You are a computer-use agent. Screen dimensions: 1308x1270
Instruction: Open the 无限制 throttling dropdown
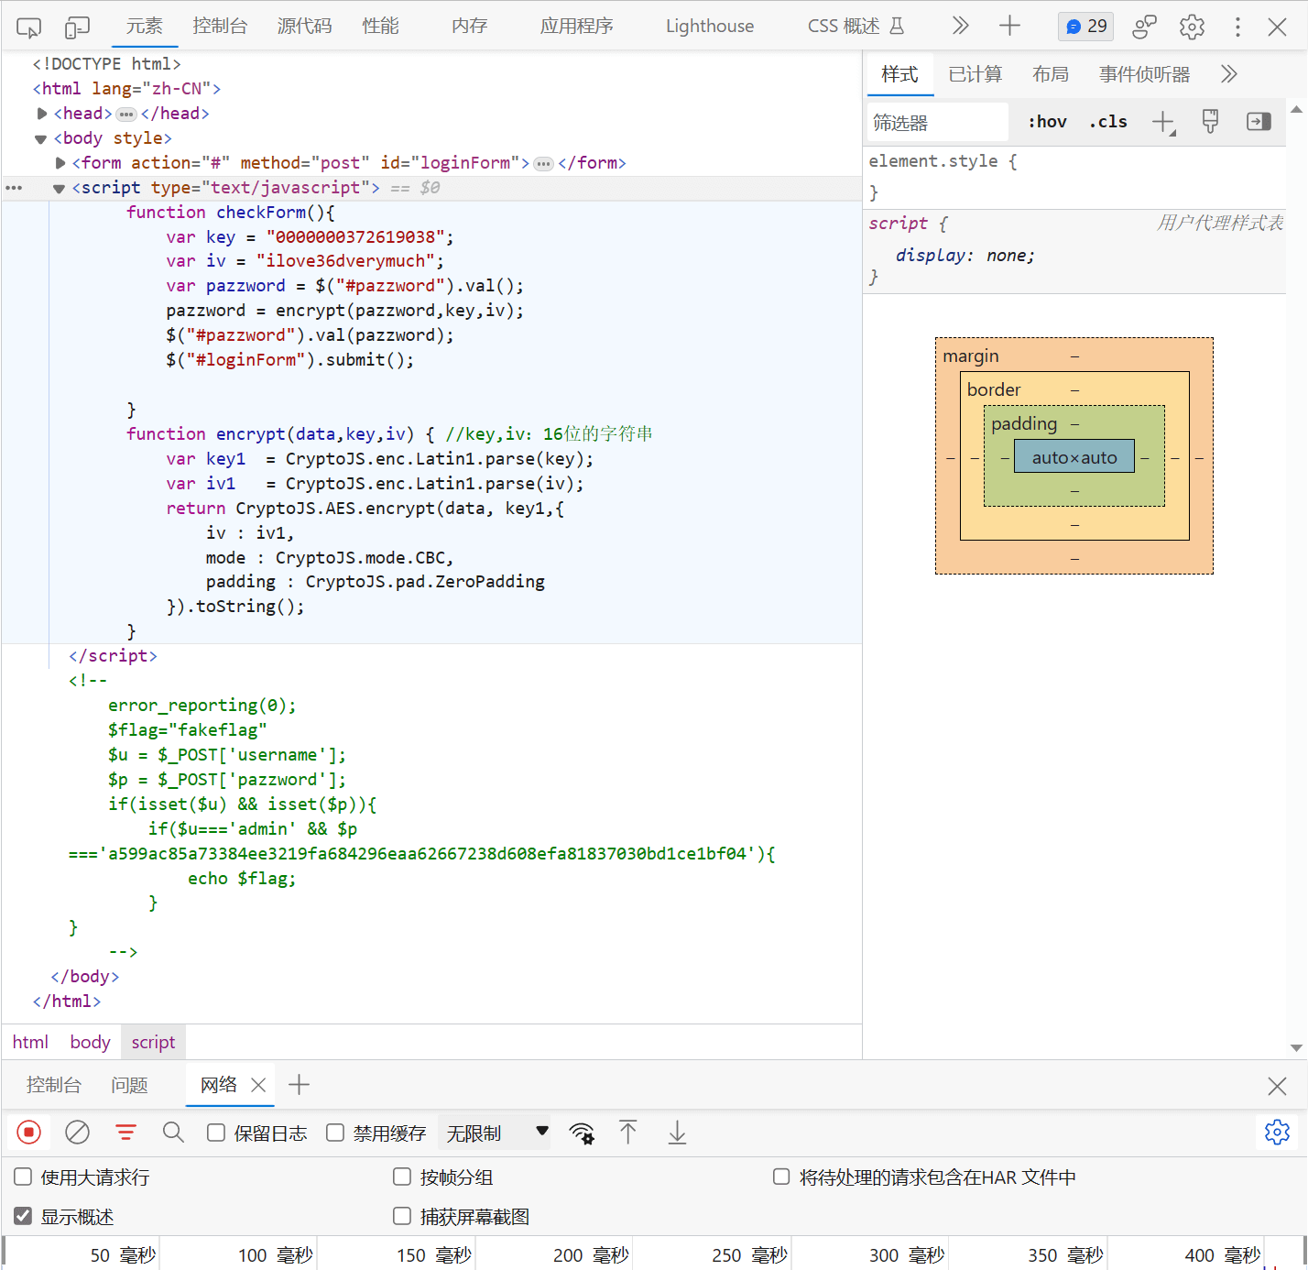[496, 1133]
